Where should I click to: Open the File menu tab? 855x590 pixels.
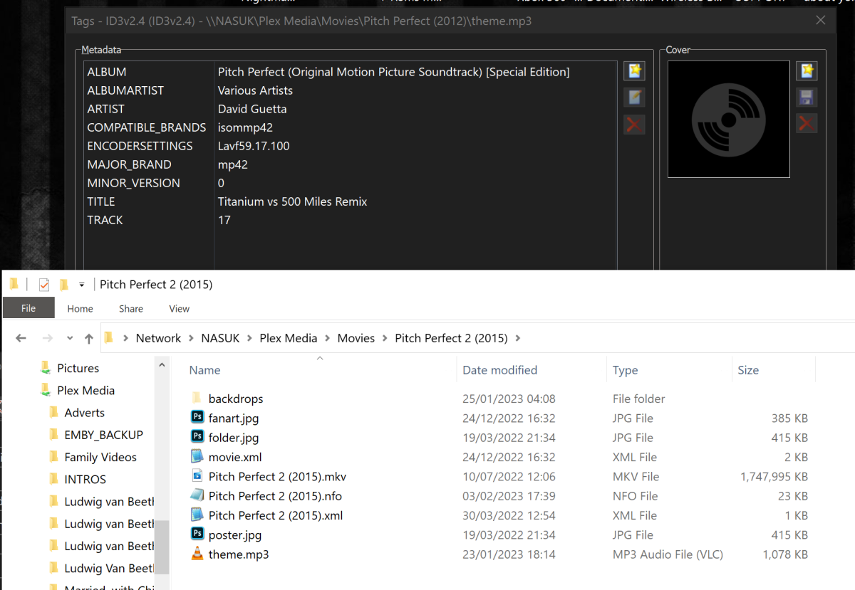tap(28, 308)
